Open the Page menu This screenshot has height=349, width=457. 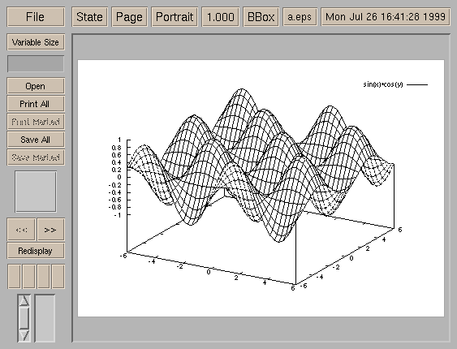129,17
